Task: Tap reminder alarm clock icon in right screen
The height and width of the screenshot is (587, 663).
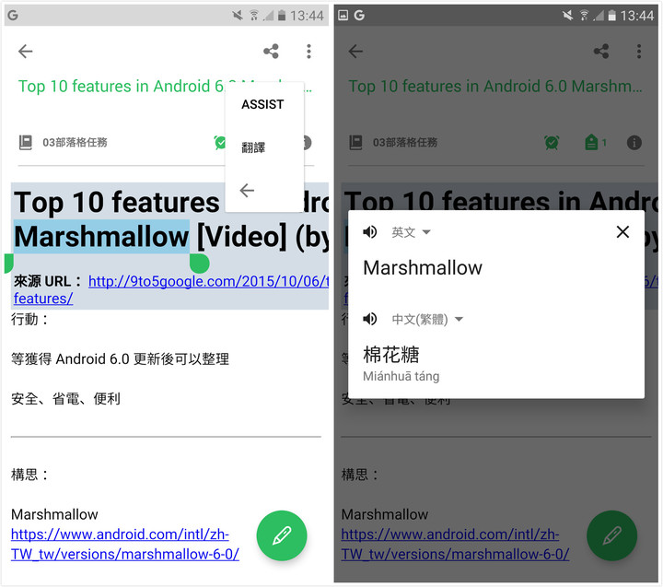Action: pyautogui.click(x=552, y=143)
